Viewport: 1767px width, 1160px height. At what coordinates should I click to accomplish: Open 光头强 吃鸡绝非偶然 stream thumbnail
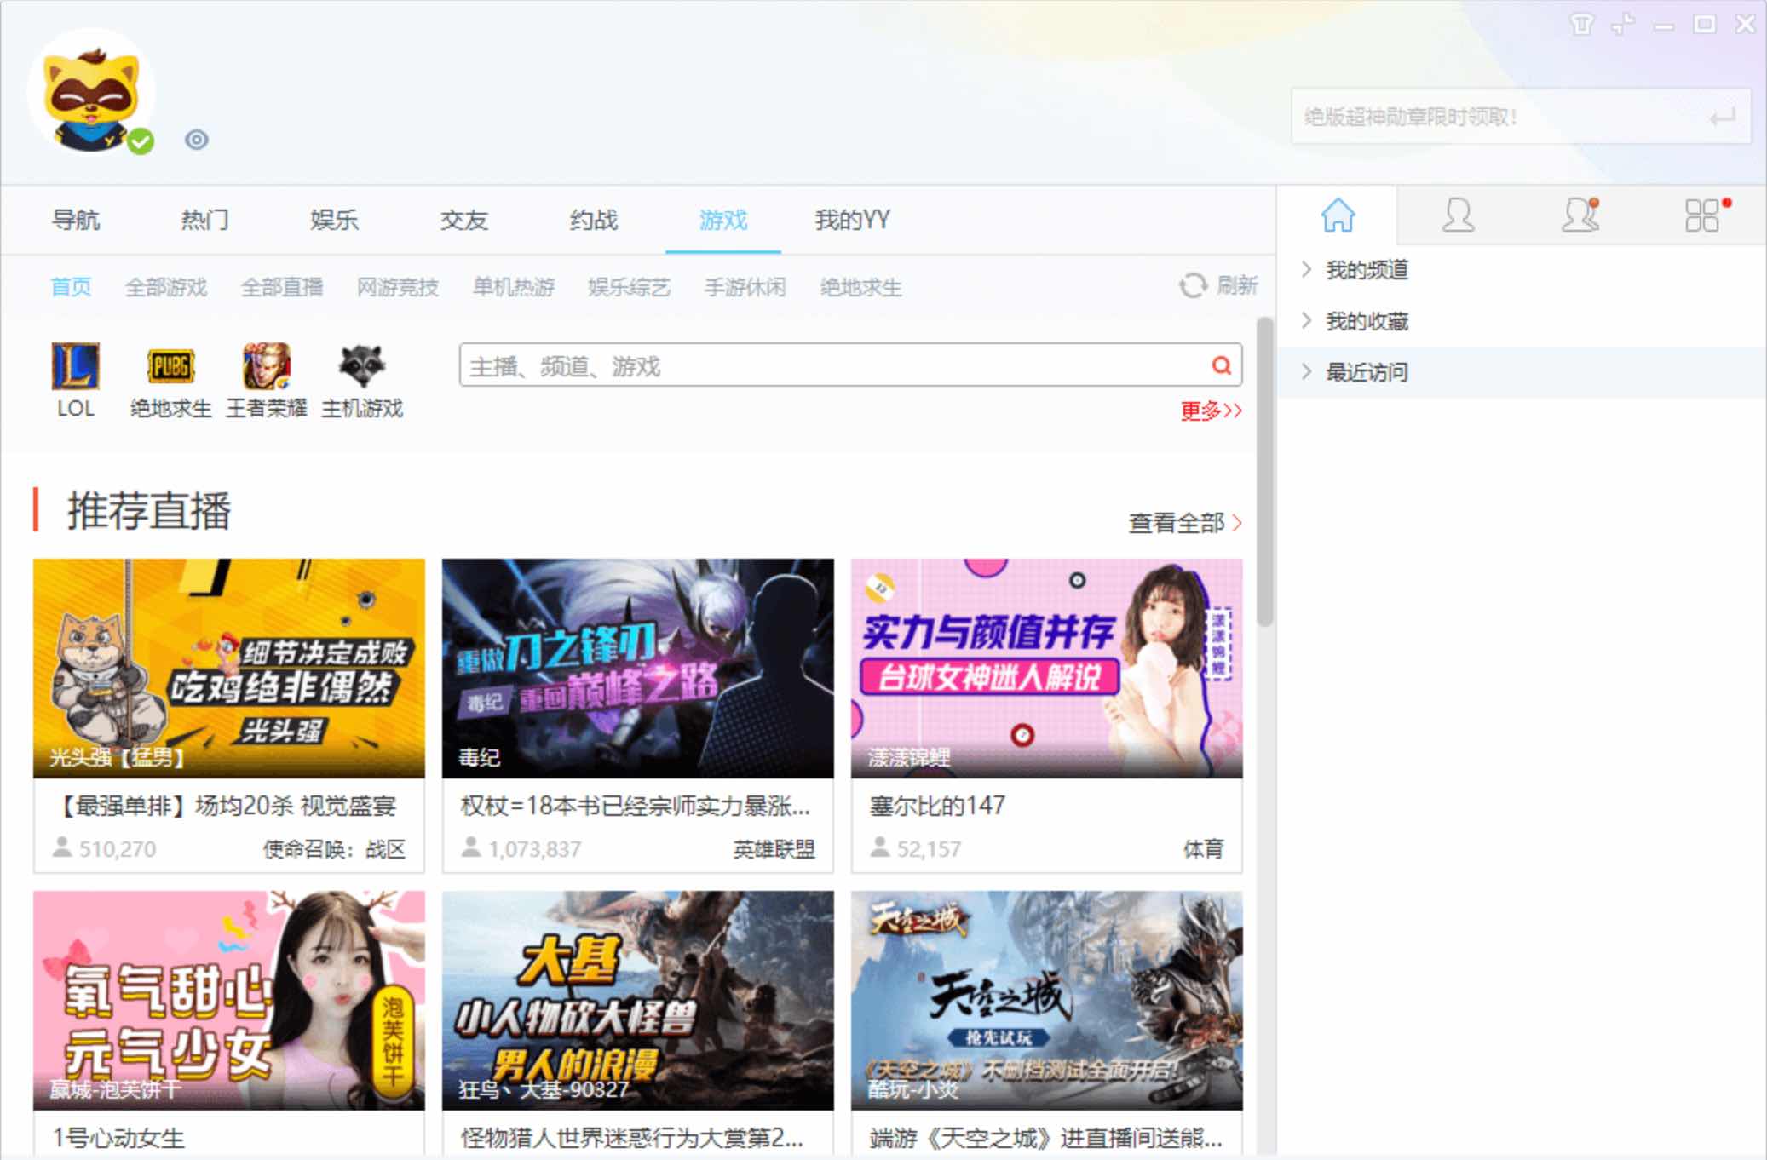[228, 668]
